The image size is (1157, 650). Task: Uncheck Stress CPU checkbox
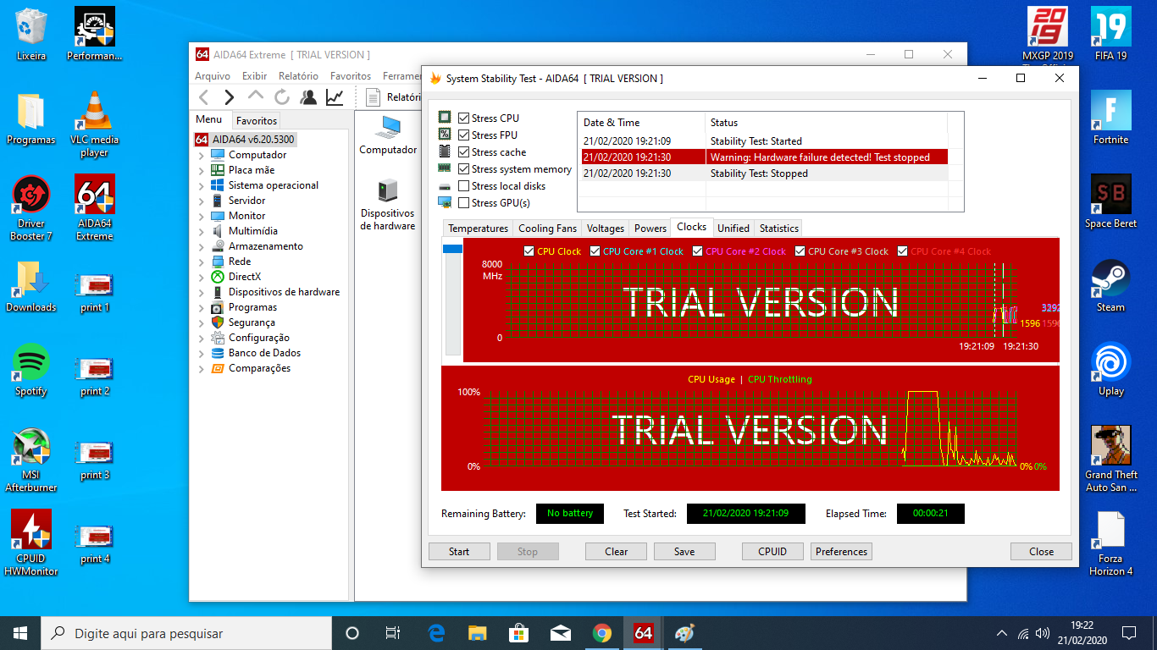(x=463, y=118)
